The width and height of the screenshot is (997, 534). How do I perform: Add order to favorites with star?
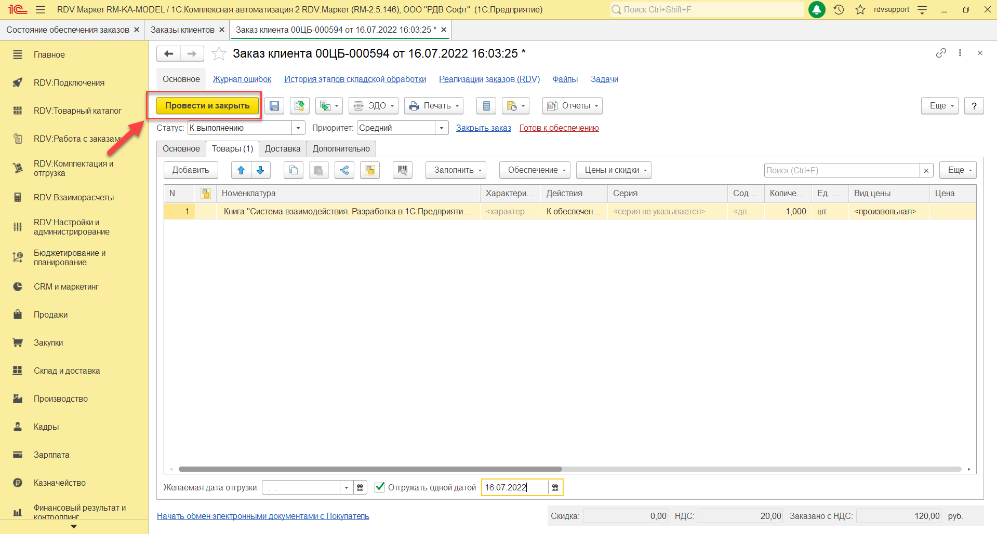219,53
